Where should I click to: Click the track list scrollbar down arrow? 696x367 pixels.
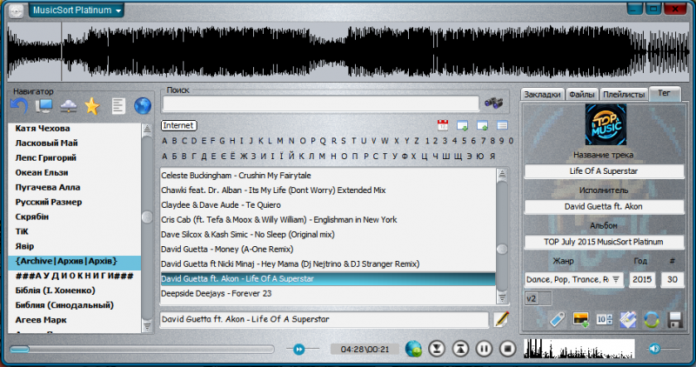click(502, 297)
